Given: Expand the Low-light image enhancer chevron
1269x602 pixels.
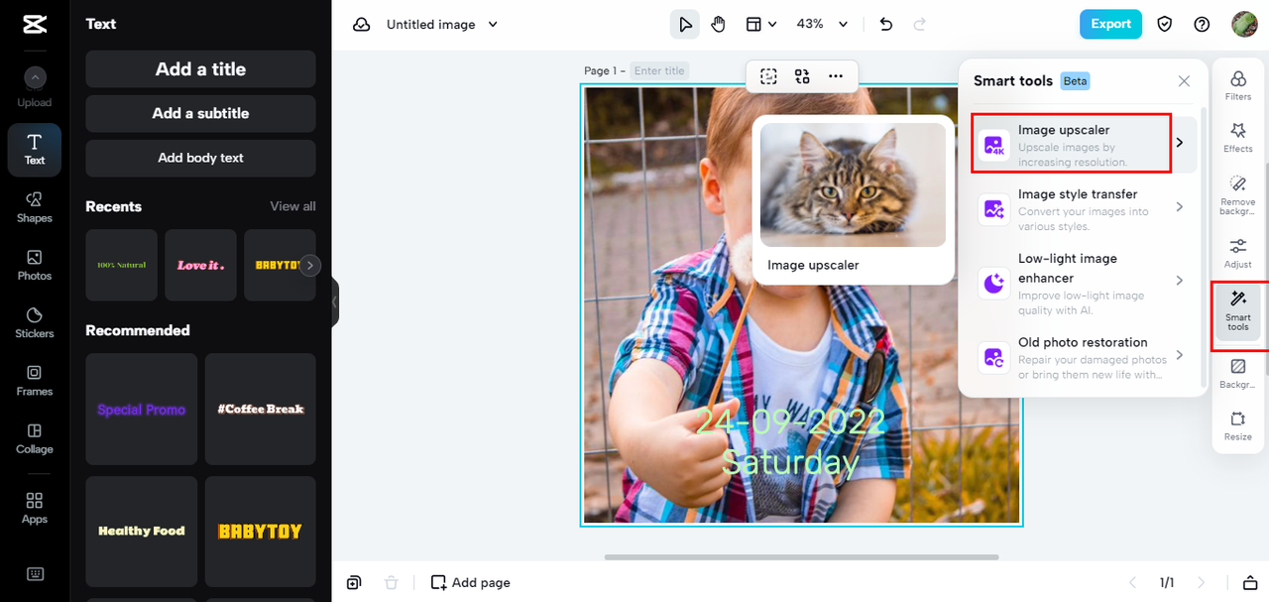Looking at the screenshot, I should pyautogui.click(x=1180, y=281).
